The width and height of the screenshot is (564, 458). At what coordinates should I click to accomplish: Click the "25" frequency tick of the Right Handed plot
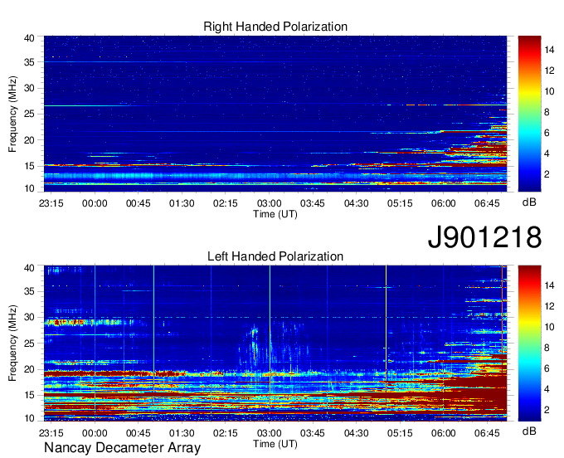[29, 114]
